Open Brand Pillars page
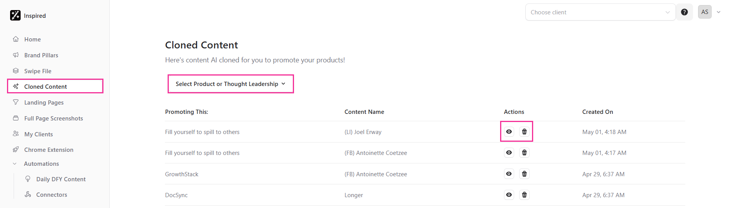This screenshot has height=208, width=735. (41, 55)
